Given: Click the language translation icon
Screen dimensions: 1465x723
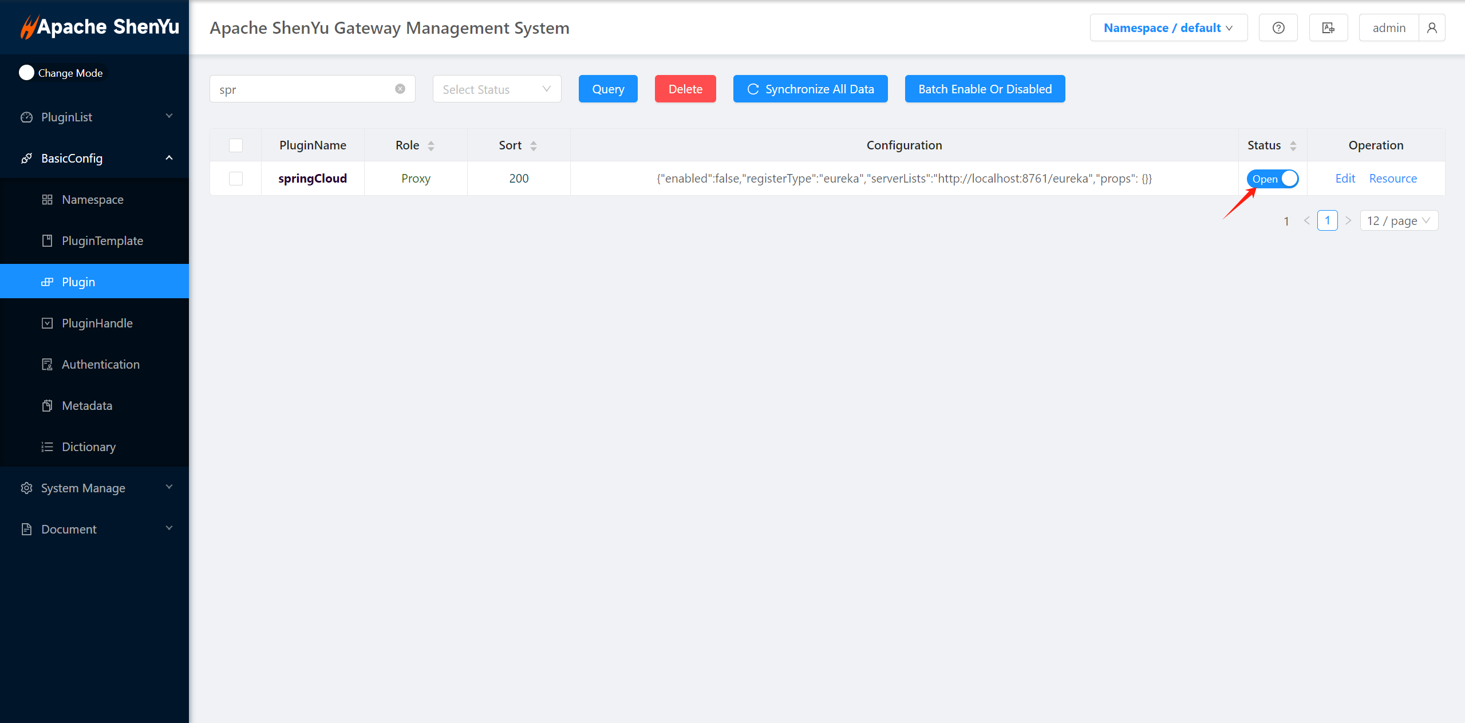Looking at the screenshot, I should 1328,28.
